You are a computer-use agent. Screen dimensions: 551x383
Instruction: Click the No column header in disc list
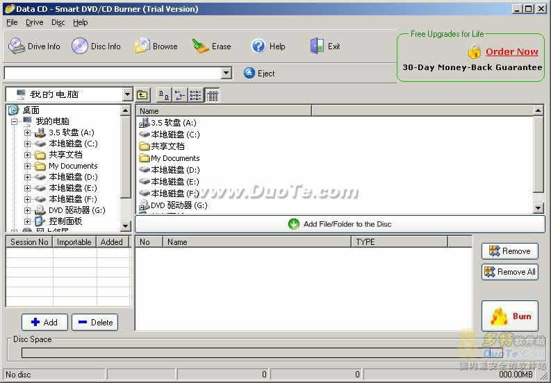pos(149,242)
